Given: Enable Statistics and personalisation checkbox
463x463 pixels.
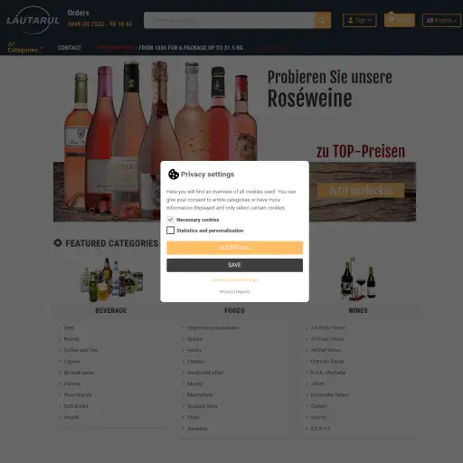Looking at the screenshot, I should [170, 231].
